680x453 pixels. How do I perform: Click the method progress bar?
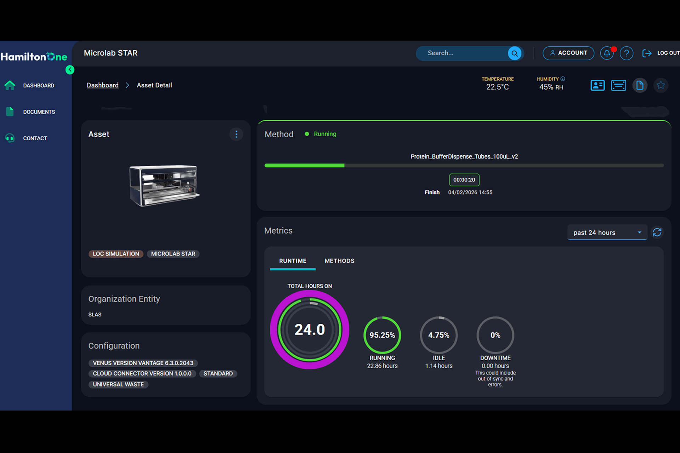pos(464,165)
